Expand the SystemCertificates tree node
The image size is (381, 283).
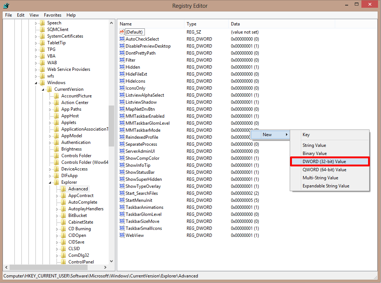point(36,37)
